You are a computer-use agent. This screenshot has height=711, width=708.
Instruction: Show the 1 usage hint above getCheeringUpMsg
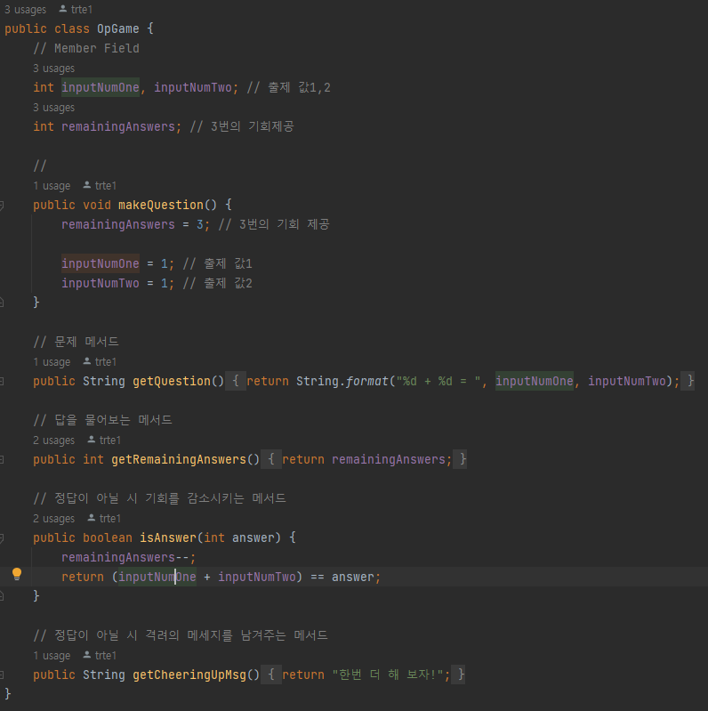click(52, 655)
